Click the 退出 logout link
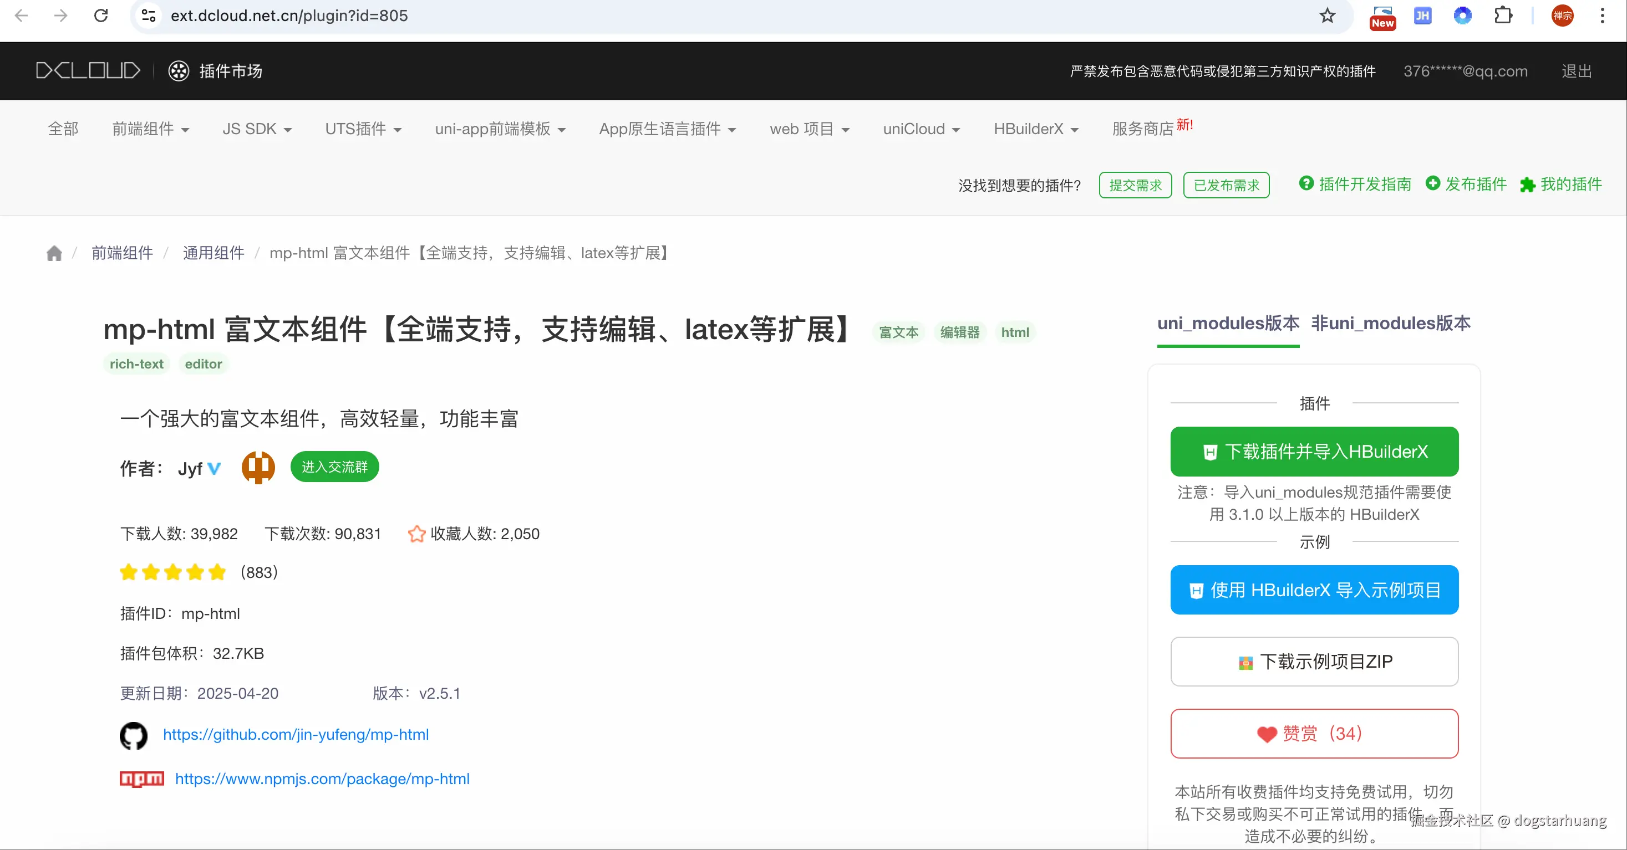1627x850 pixels. pos(1576,71)
